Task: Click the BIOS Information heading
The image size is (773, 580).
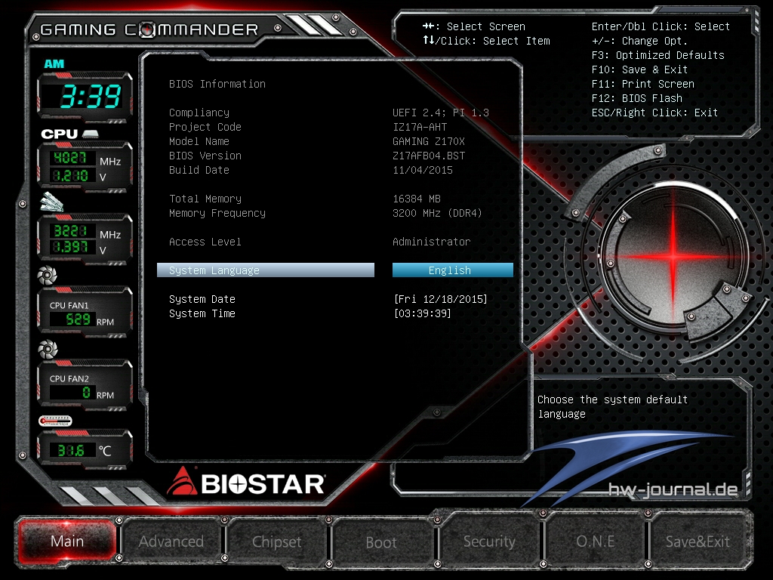Action: [217, 84]
